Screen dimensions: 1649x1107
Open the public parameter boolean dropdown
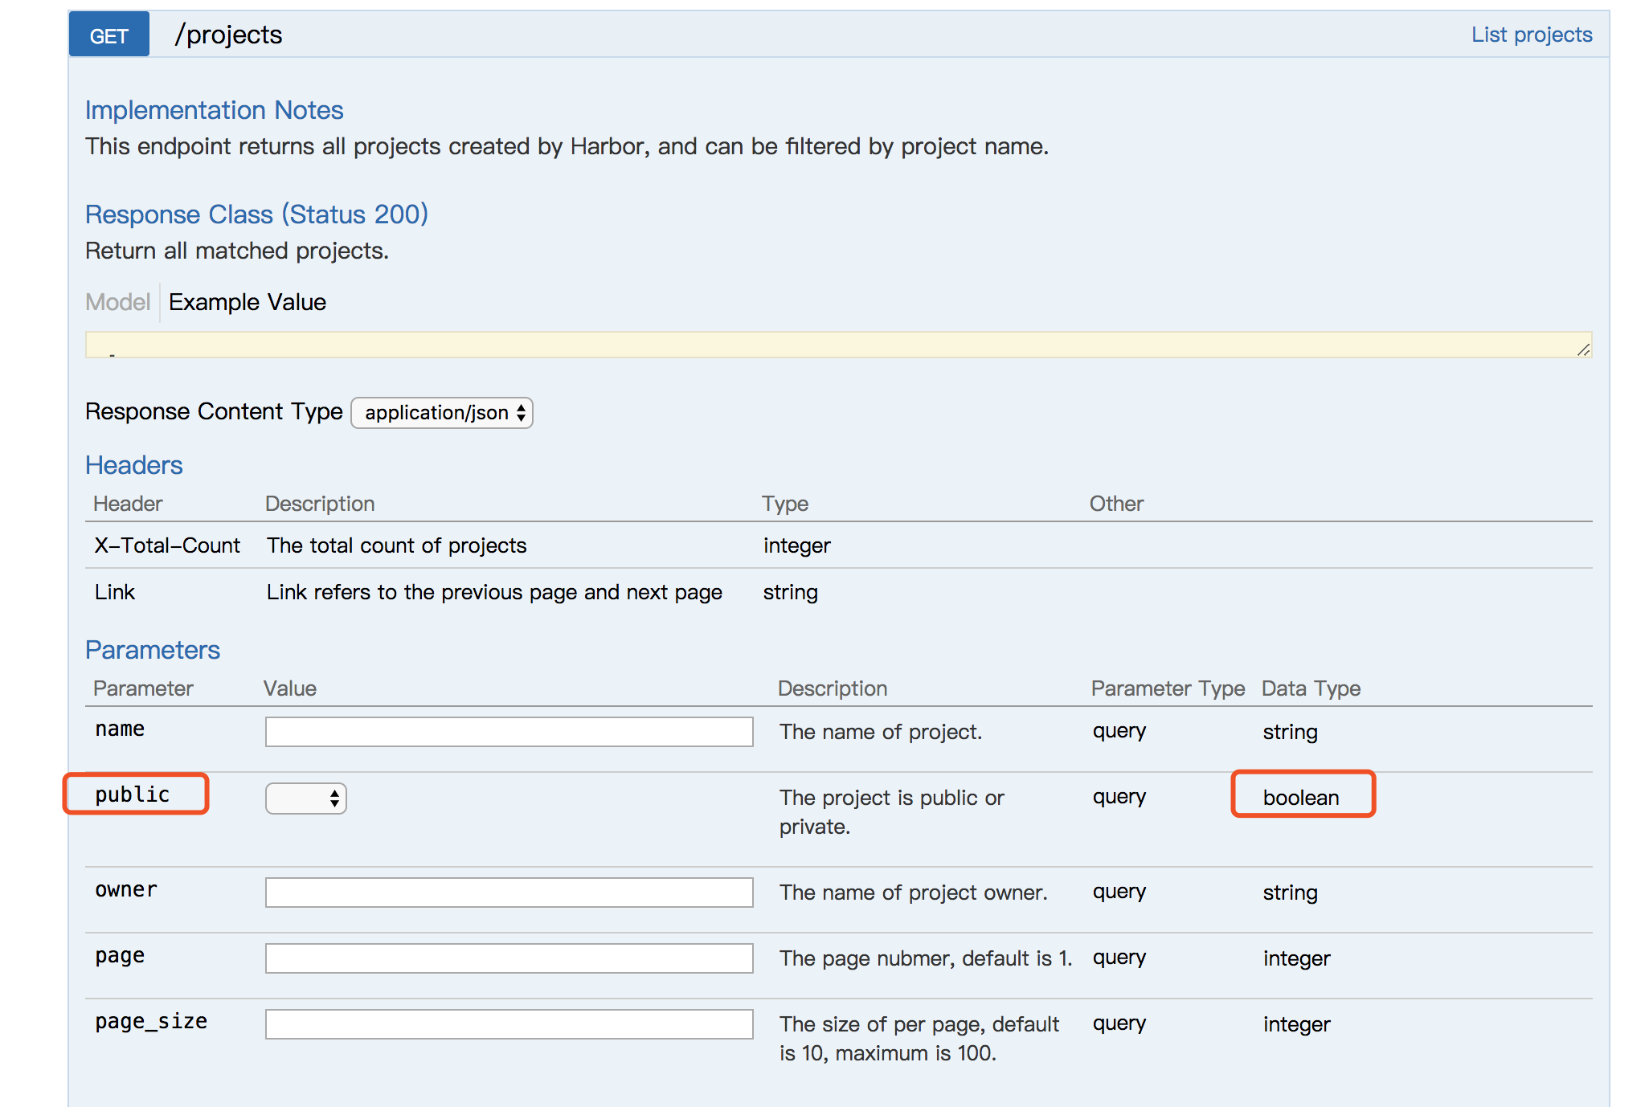coord(305,799)
